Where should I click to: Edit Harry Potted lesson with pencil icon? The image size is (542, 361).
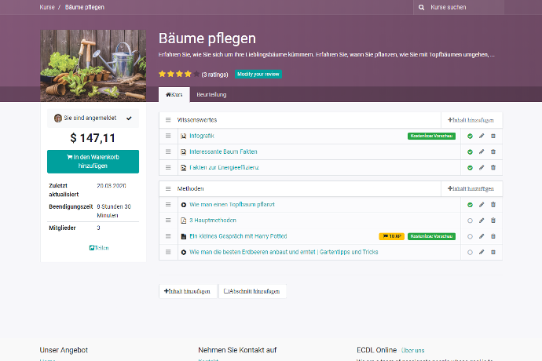click(482, 236)
